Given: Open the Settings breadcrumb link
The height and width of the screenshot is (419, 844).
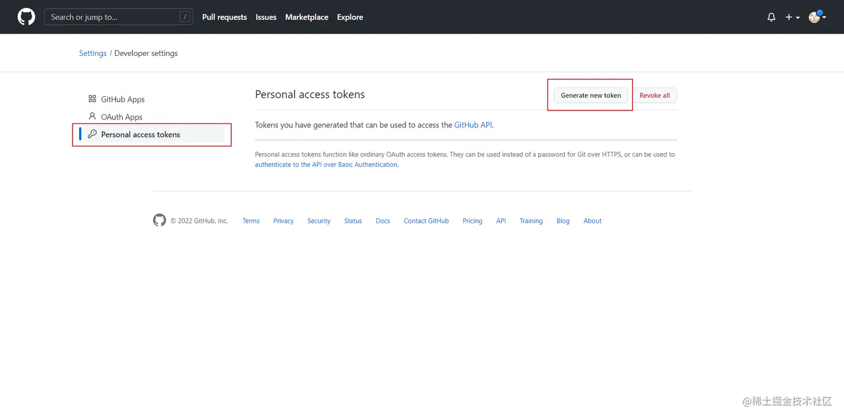Looking at the screenshot, I should (x=93, y=53).
